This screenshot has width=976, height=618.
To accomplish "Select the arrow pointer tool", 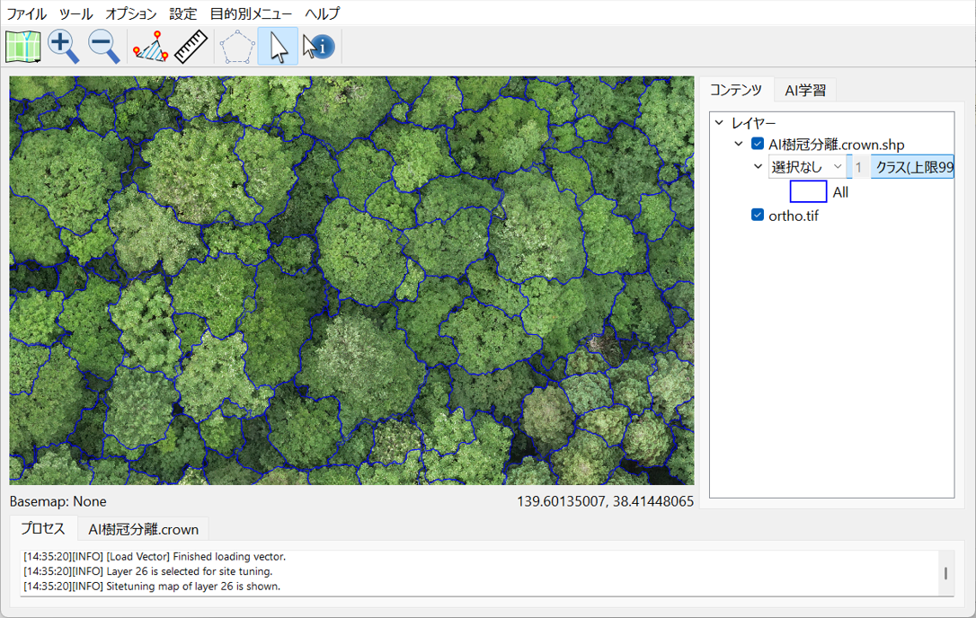I will point(278,47).
